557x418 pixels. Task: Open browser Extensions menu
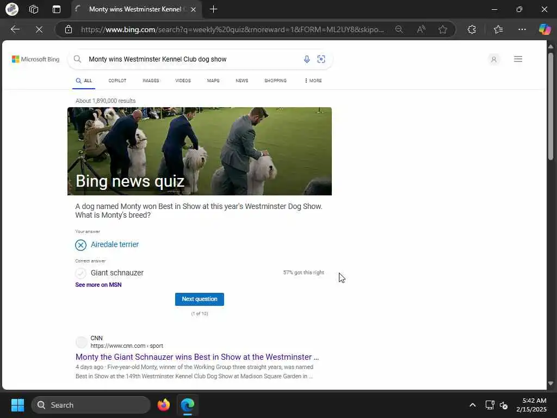coord(472,29)
